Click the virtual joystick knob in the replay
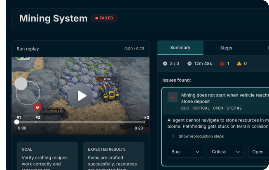Viewport: 269px width, 170px height. (x=21, y=84)
